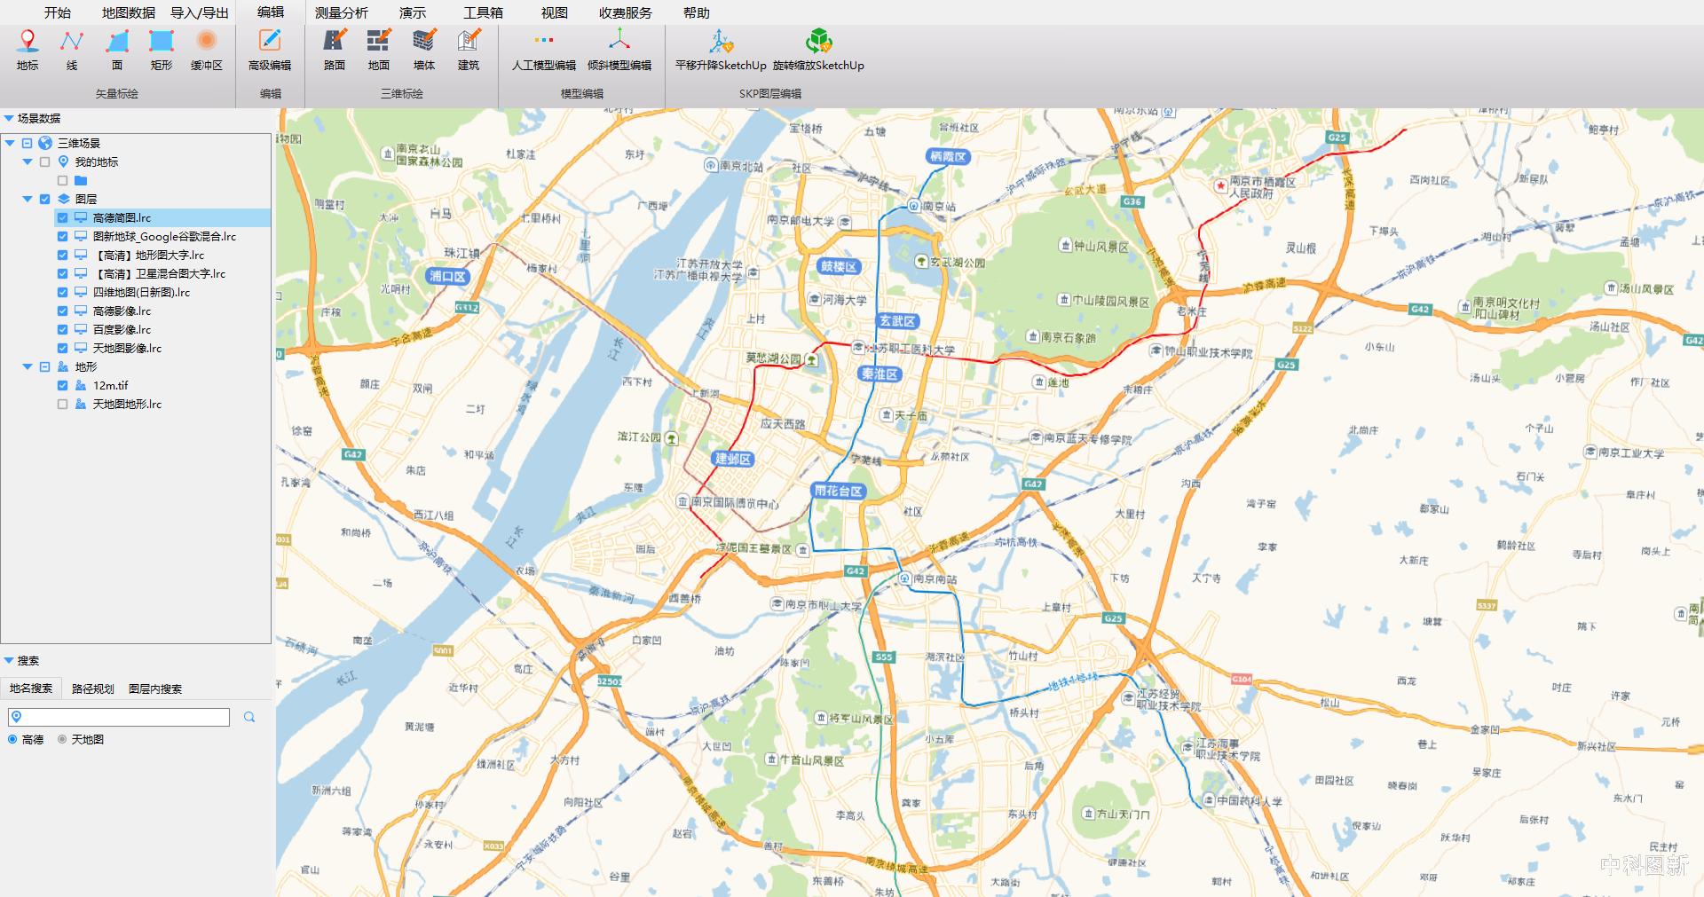Open the 开始 ribbon tab
The image size is (1704, 897).
coord(58,12)
